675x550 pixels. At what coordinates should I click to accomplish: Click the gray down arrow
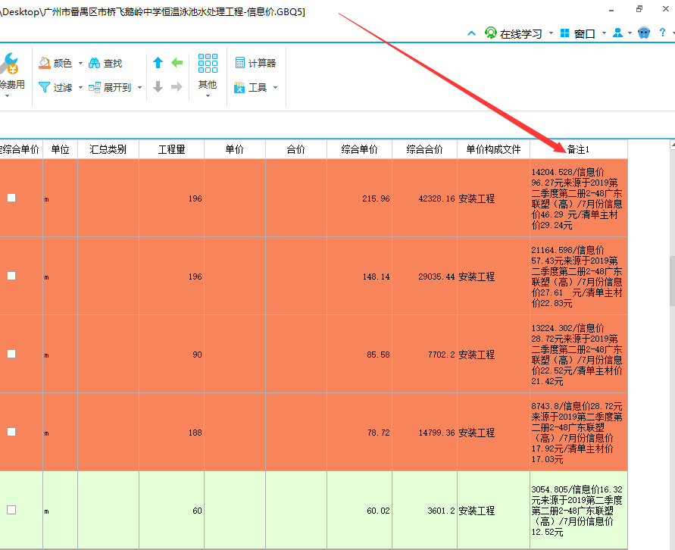point(158,87)
